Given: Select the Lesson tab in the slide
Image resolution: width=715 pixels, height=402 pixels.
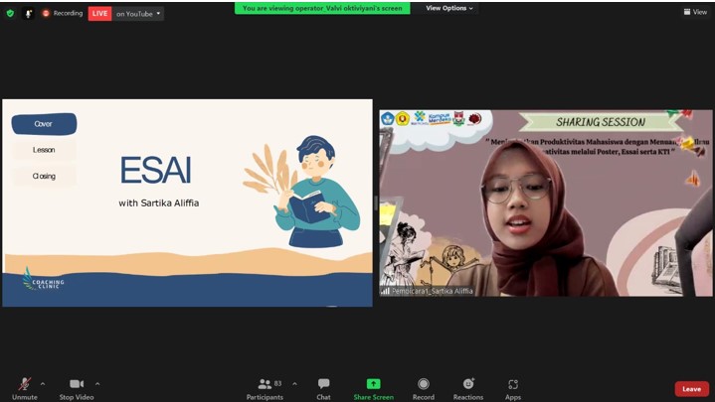Looking at the screenshot, I should coord(44,150).
